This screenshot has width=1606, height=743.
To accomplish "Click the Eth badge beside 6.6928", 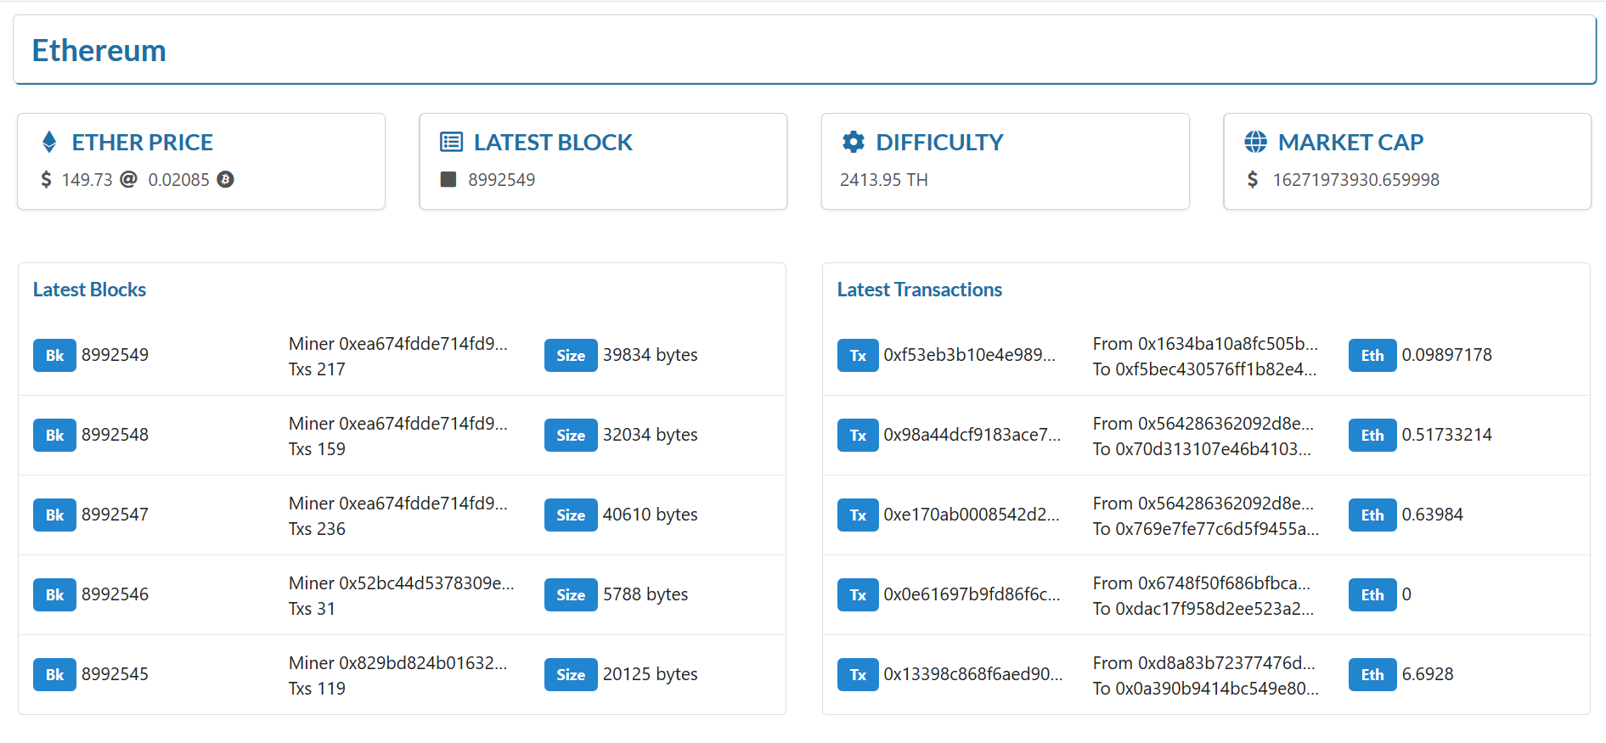I will tap(1372, 674).
